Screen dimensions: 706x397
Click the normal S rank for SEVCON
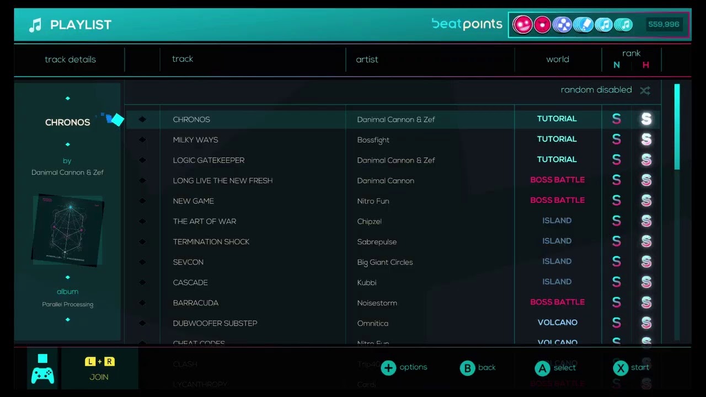click(617, 262)
